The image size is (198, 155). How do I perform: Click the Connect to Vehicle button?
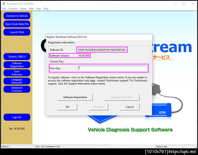tap(17, 16)
